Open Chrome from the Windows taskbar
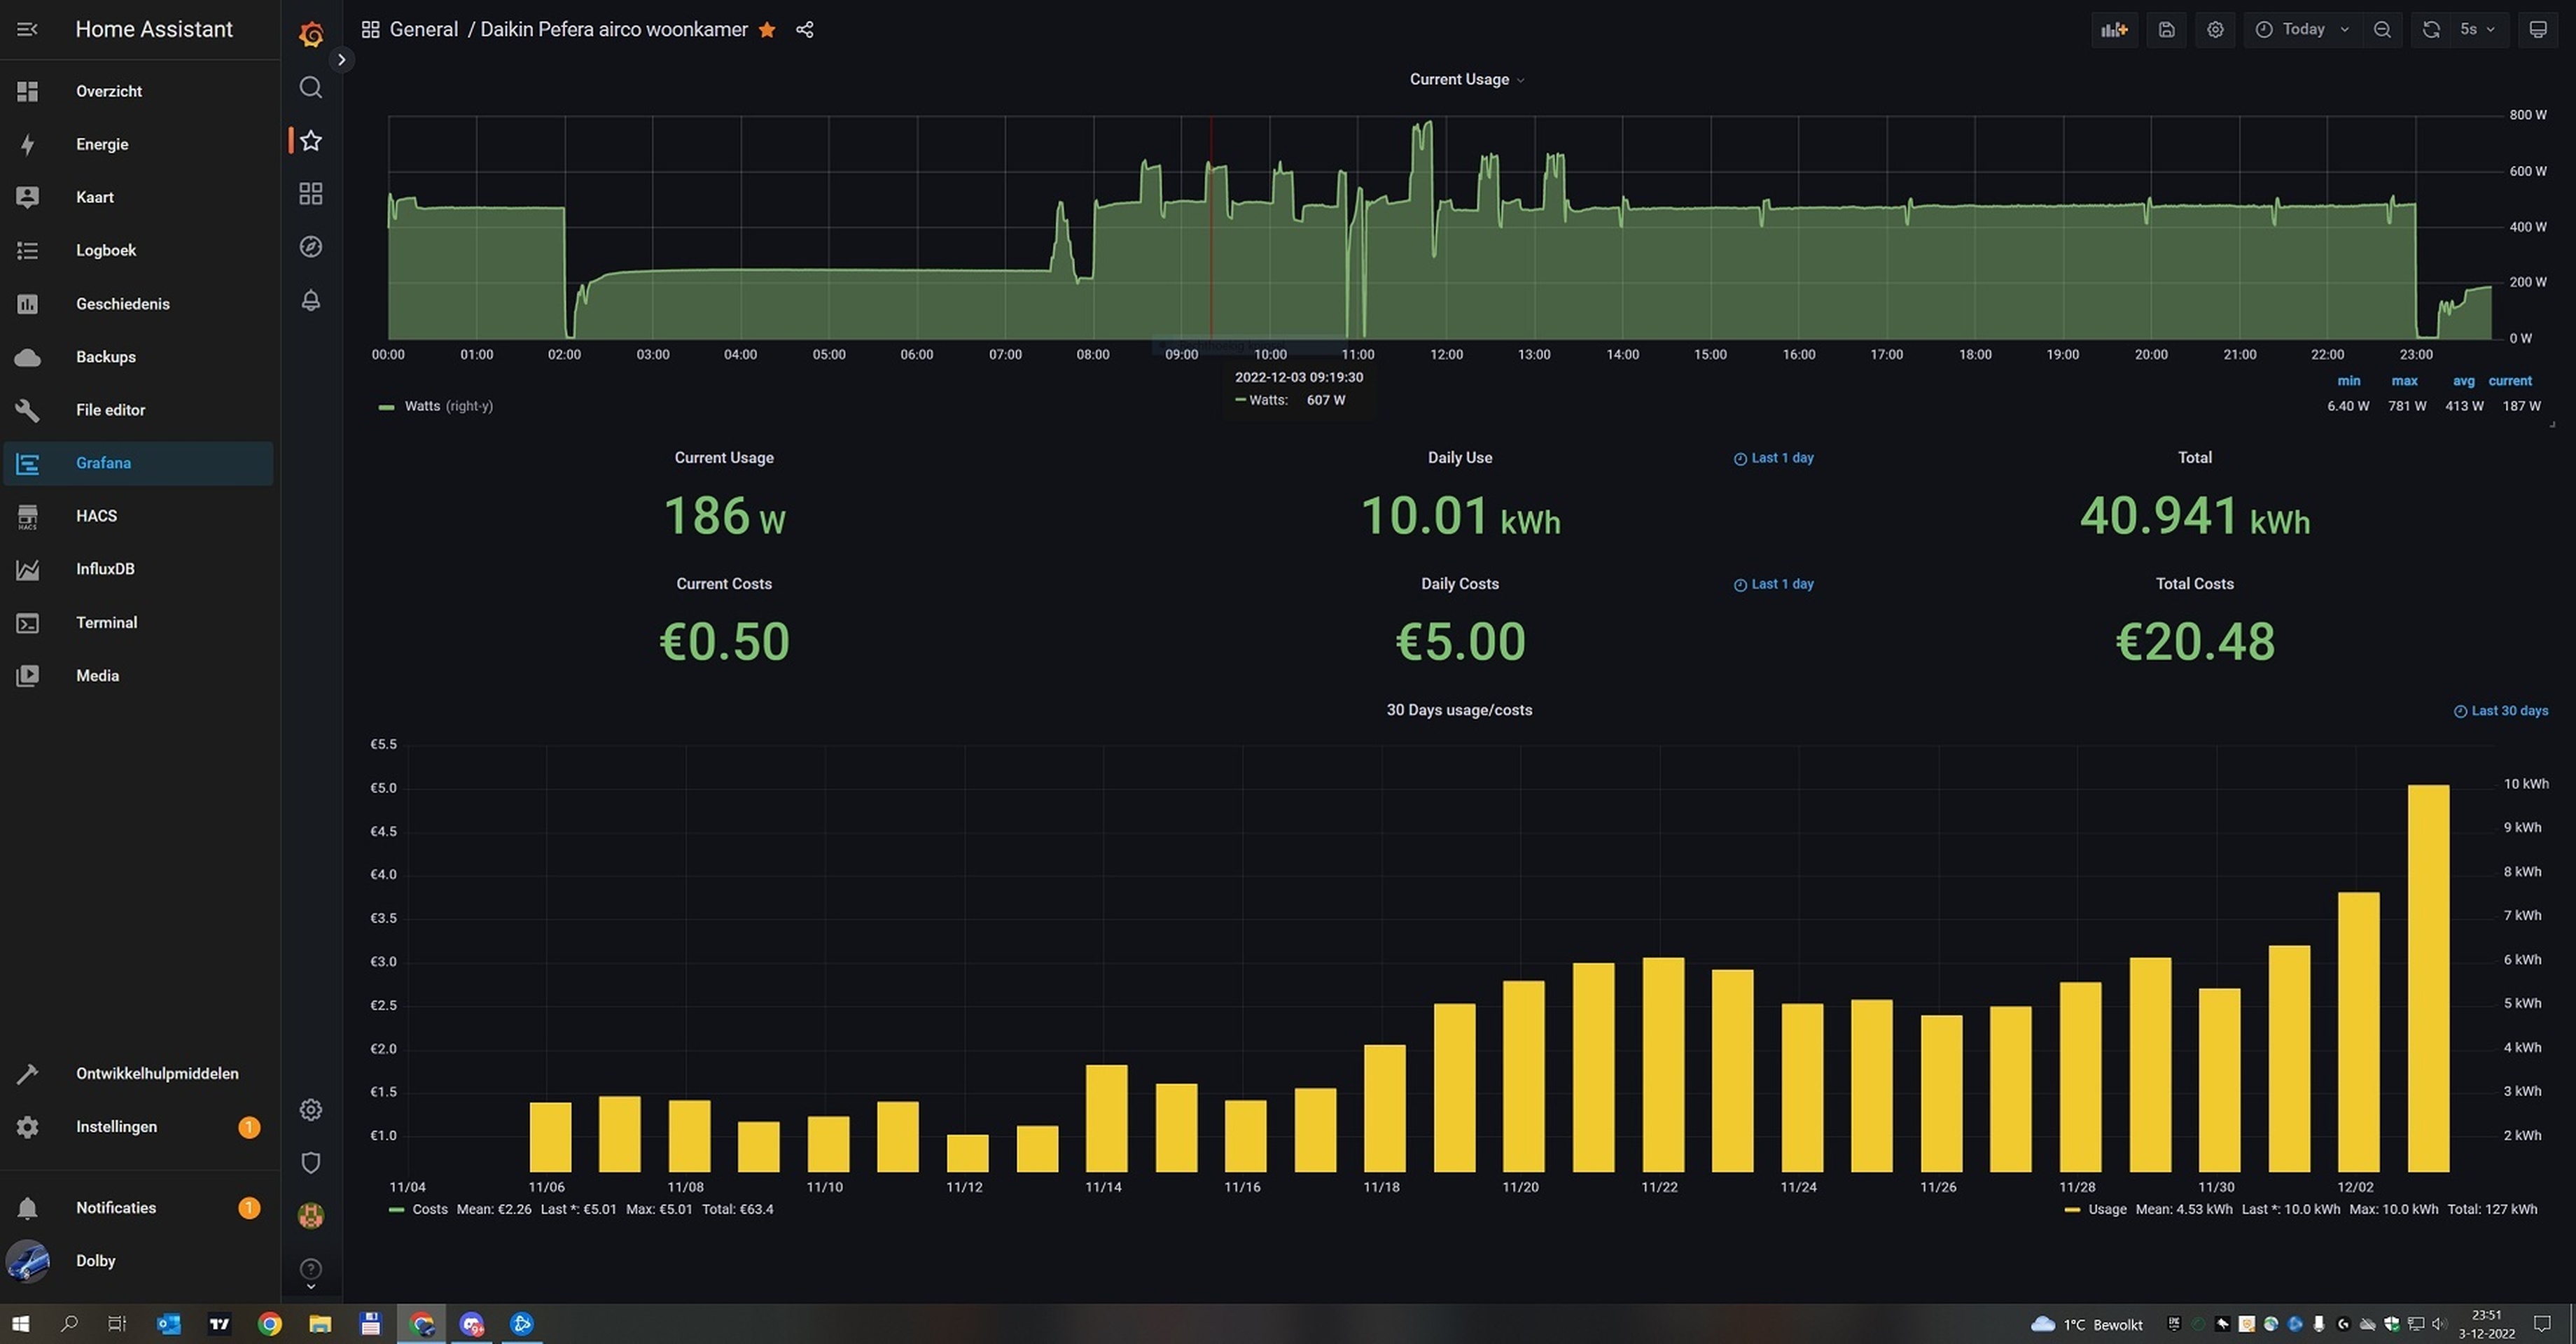Image resolution: width=2576 pixels, height=1344 pixels. point(269,1324)
